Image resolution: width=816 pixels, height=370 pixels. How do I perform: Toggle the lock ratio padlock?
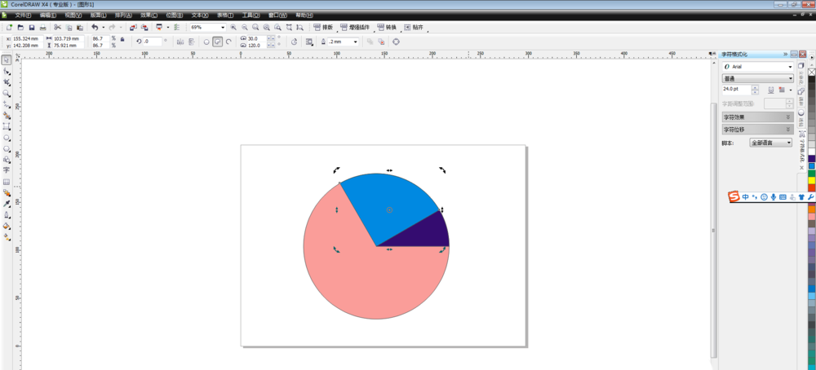pos(122,39)
